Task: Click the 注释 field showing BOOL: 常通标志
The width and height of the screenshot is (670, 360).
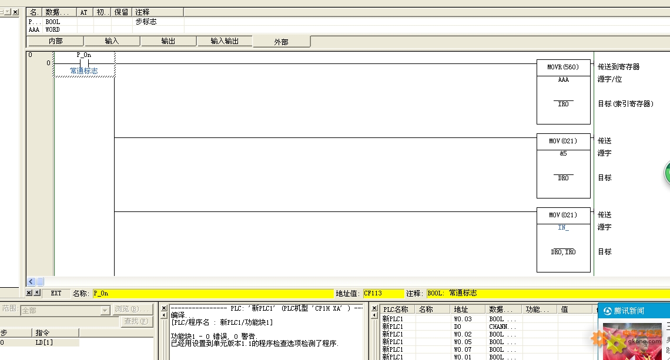Action: coord(548,294)
